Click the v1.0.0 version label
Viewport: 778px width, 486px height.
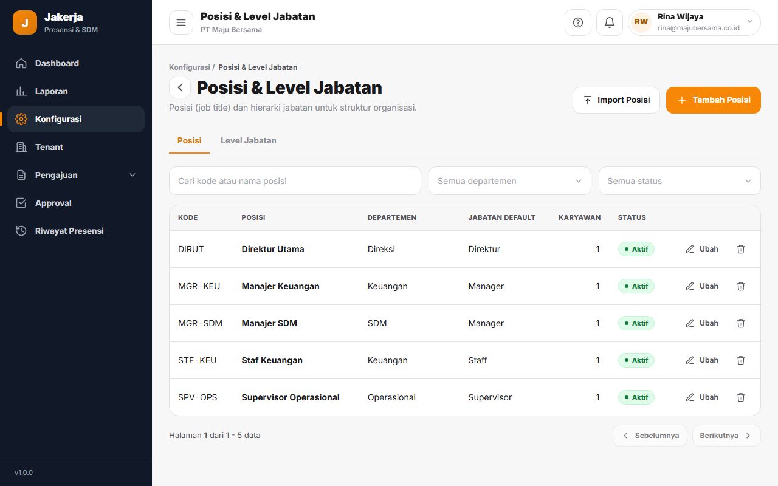tap(24, 473)
